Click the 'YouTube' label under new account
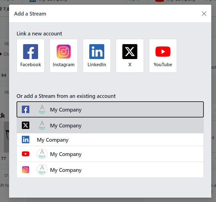Image resolution: width=216 pixels, height=202 pixels. [163, 65]
